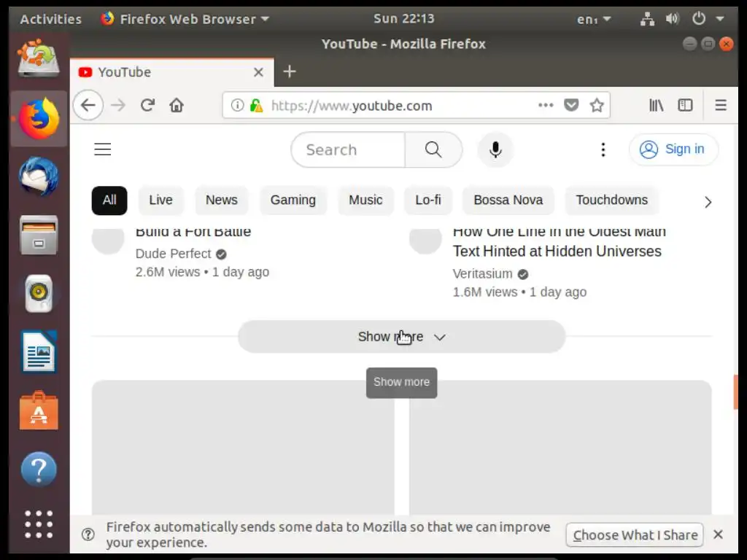Click the network status icon
This screenshot has height=560, width=747.
(647, 19)
